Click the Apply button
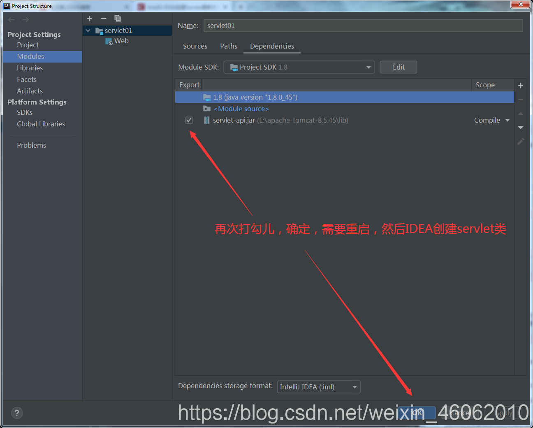 coord(504,413)
